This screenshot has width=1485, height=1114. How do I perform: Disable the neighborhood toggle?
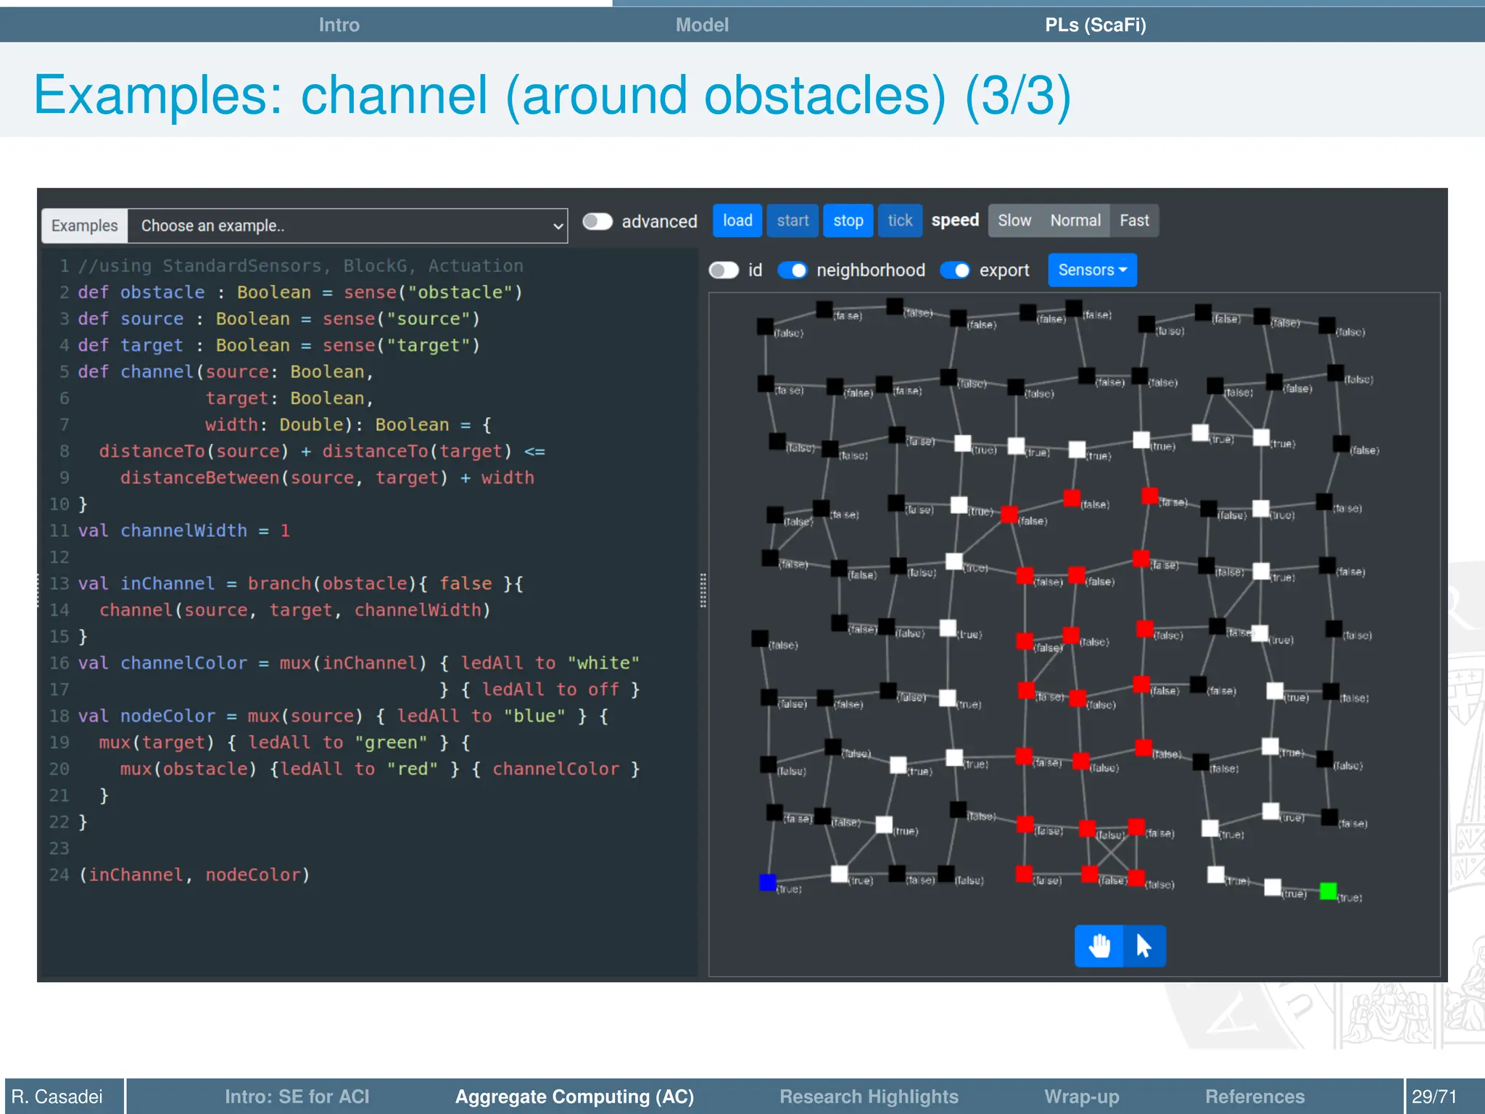[x=792, y=270]
